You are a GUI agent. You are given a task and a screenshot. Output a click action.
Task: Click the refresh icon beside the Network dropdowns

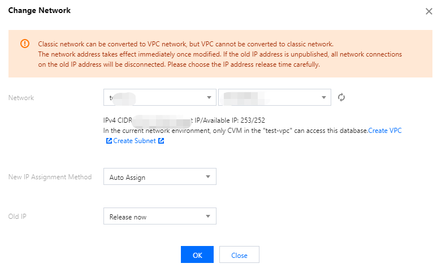click(x=341, y=97)
